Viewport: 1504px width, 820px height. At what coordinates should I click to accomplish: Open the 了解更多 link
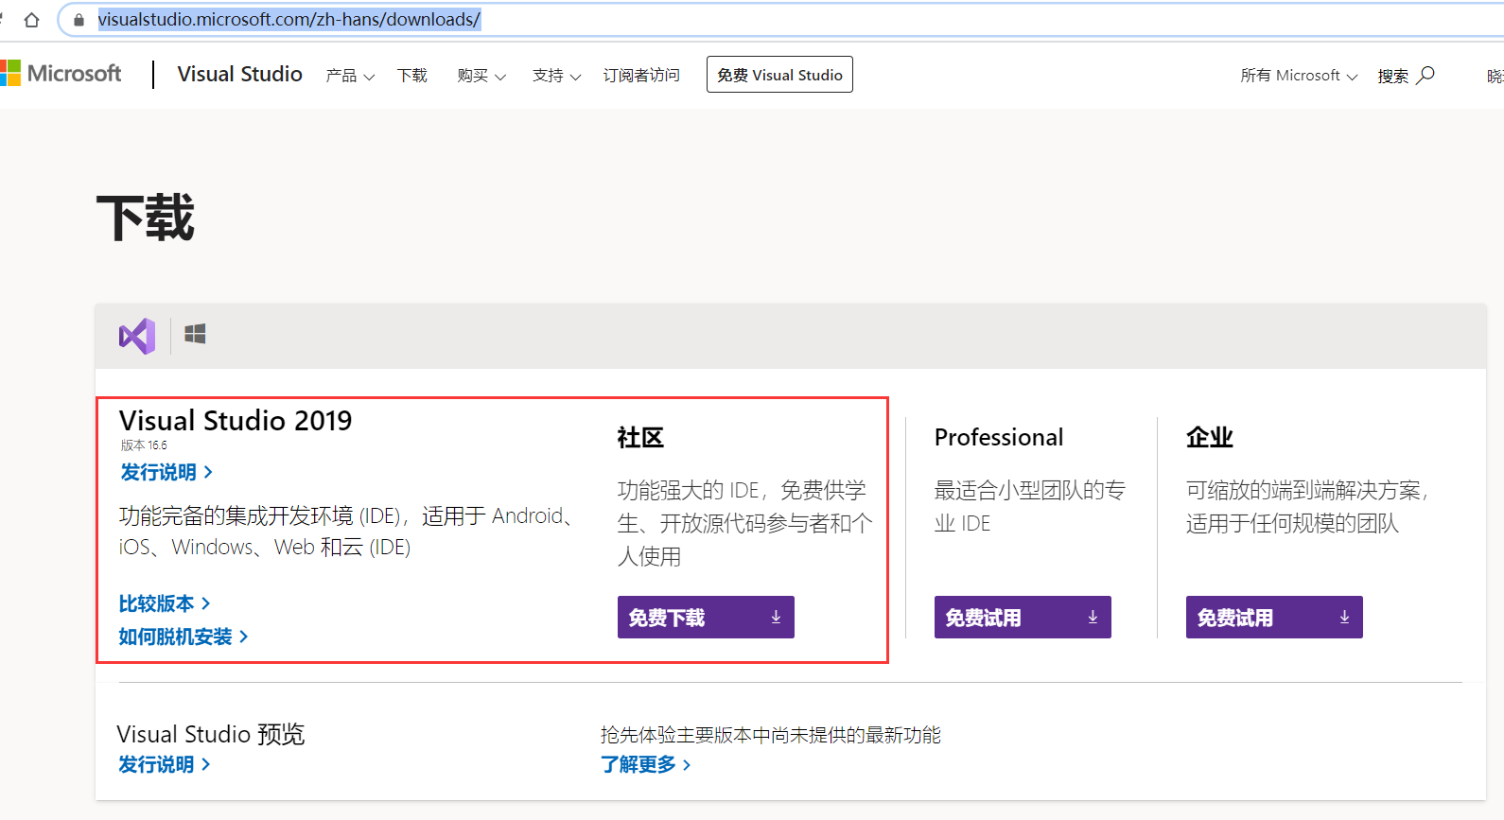coord(646,764)
